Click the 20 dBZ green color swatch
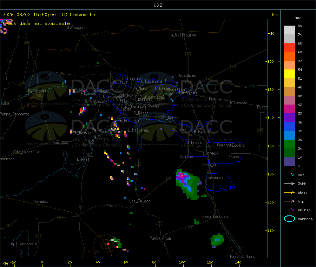This screenshot has width=316, height=267. 289,144
